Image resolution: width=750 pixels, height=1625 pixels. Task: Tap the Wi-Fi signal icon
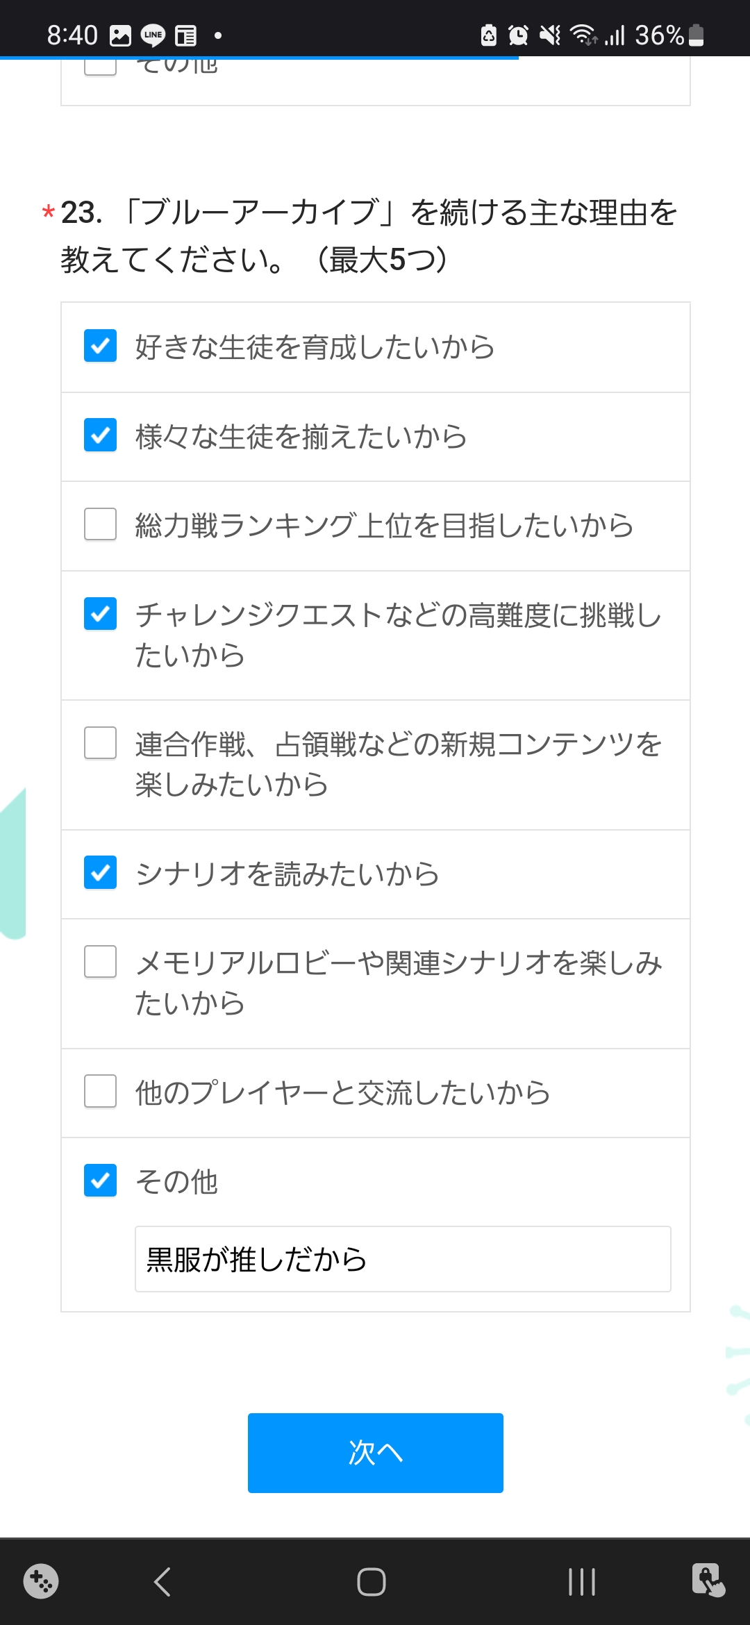(x=582, y=35)
